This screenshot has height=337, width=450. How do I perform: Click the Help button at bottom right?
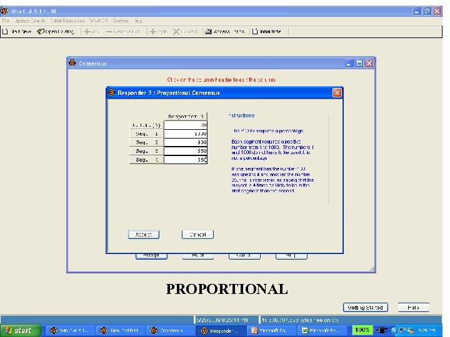[413, 307]
